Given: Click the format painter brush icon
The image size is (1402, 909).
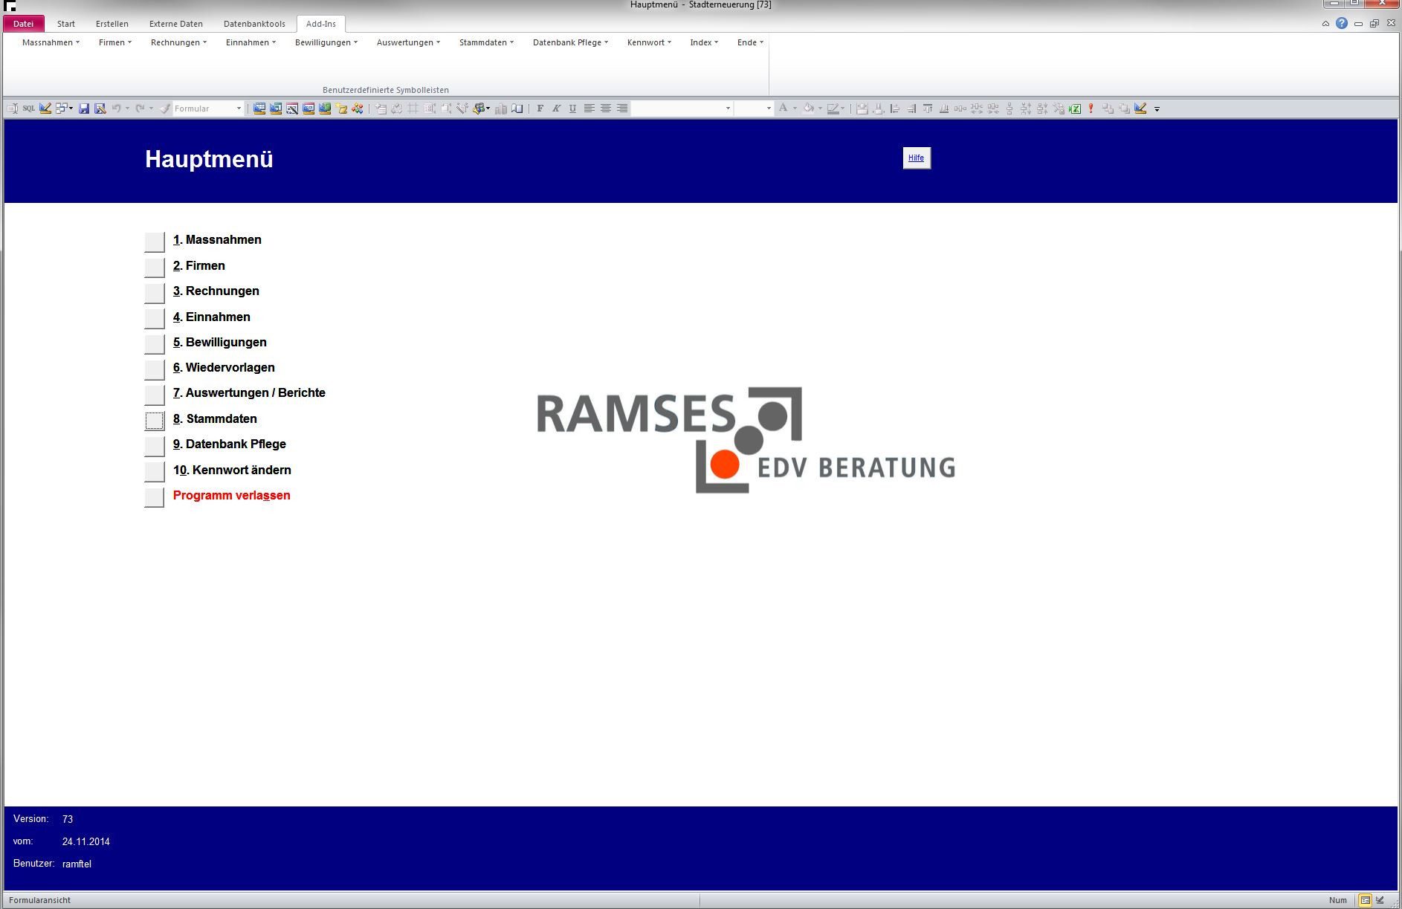Looking at the screenshot, I should click(165, 109).
